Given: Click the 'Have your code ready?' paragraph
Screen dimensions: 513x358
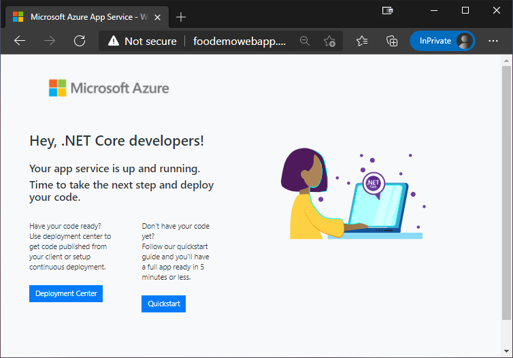Looking at the screenshot, I should (70, 246).
